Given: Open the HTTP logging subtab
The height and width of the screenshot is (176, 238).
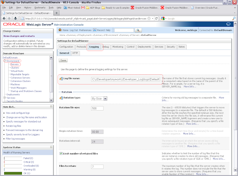Looking at the screenshot, I should pyautogui.click(x=75, y=53).
